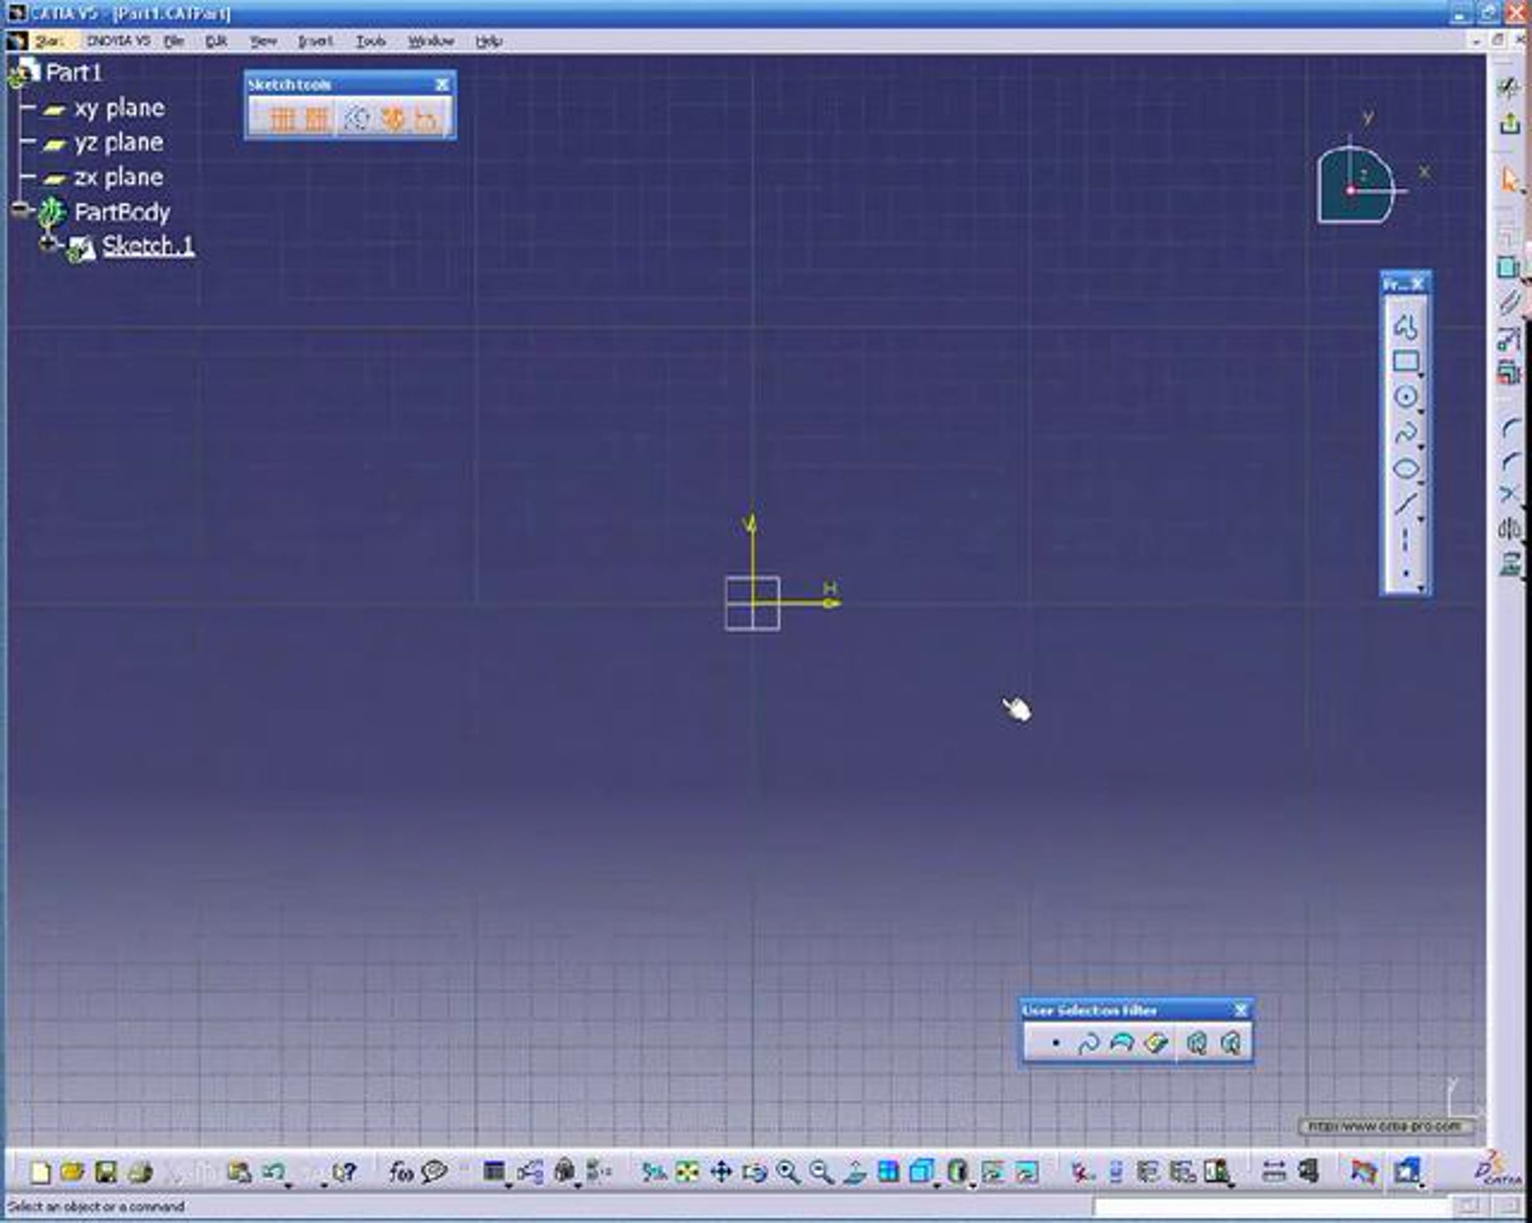
Task: Expand the Sketch.1 tree node
Action: 49,244
